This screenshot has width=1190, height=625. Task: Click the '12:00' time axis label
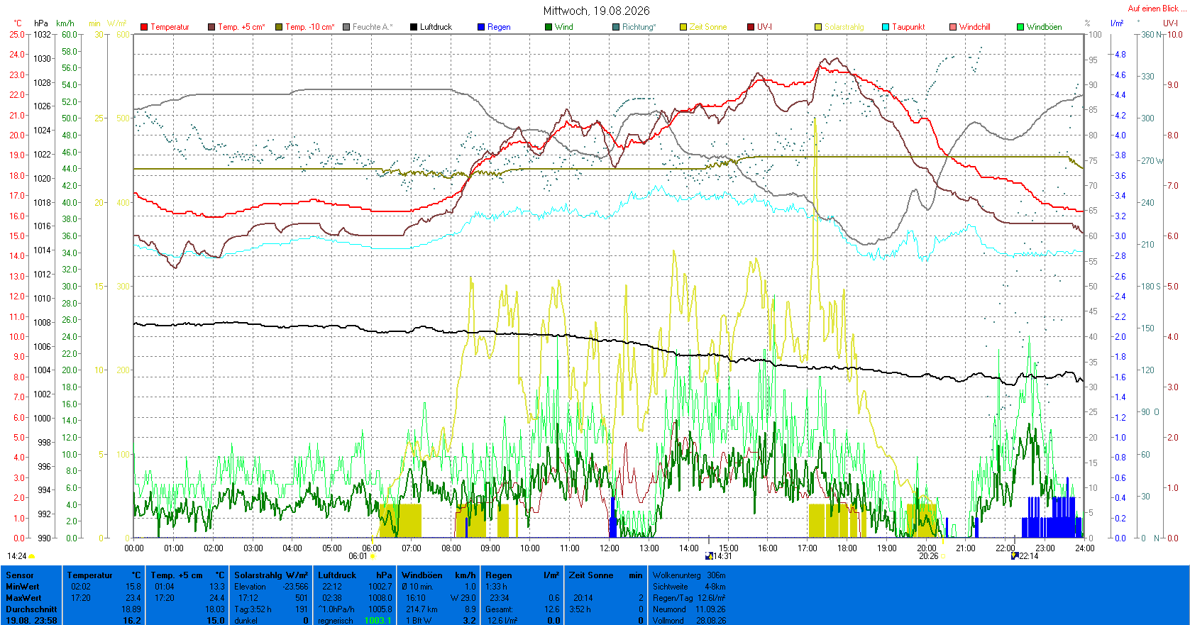click(x=610, y=548)
